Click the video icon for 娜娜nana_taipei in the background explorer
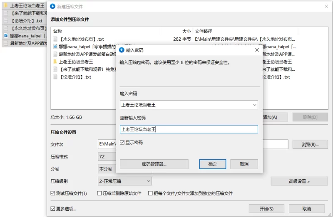The image size is (333, 217). pos(6,36)
